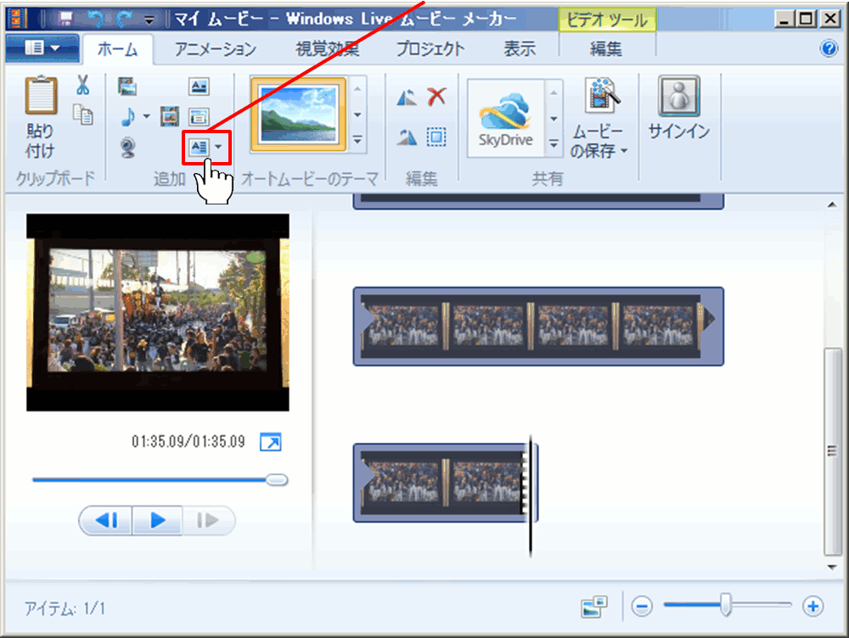
Task: Switch to the アニメーション tab
Action: pos(216,49)
